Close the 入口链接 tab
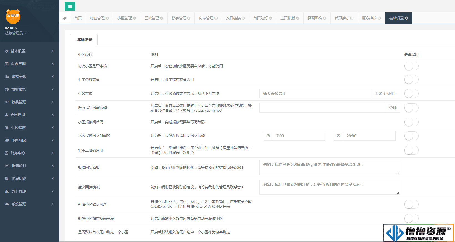The width and height of the screenshot is (455, 242). 243,18
